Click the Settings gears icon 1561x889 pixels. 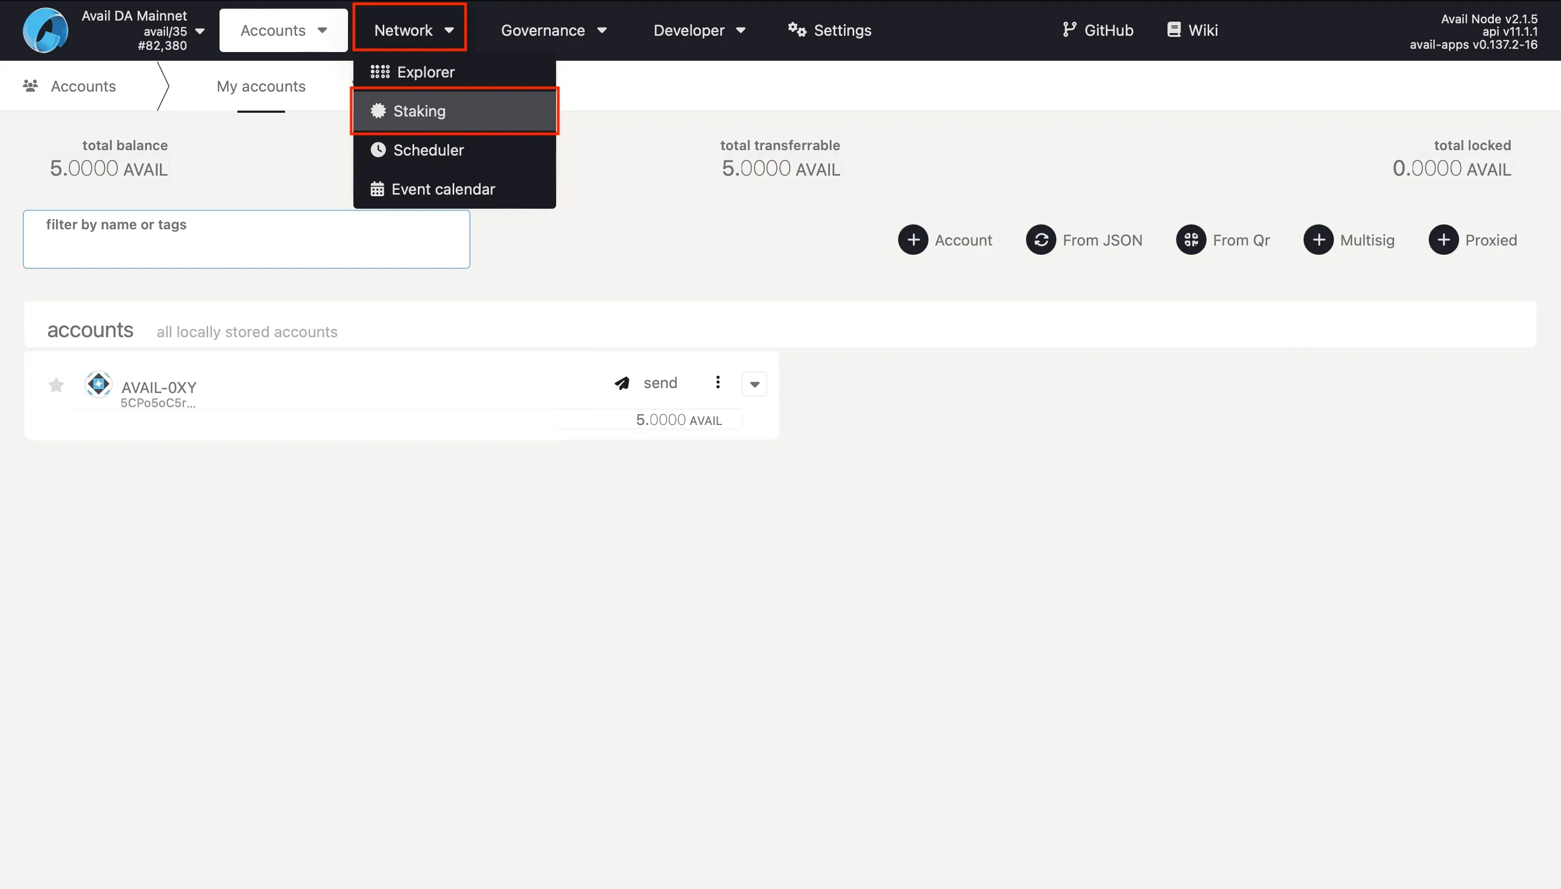coord(796,29)
